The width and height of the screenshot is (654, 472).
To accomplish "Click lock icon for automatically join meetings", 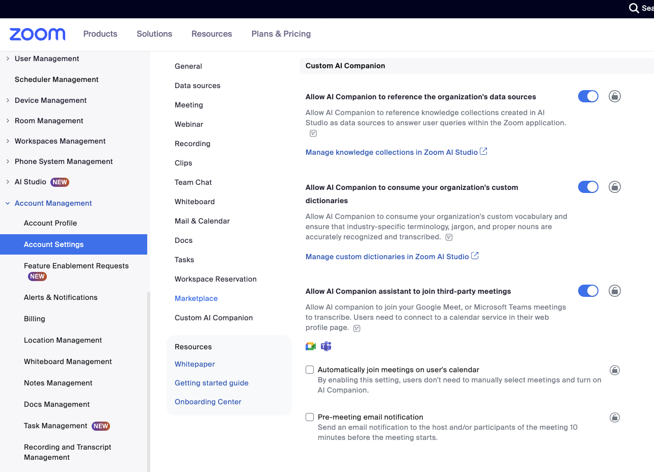I will click(615, 370).
